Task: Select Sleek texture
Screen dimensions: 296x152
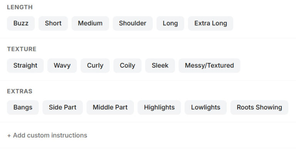Action: pos(160,66)
